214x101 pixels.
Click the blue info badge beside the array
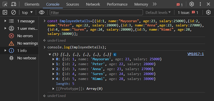click(x=115, y=55)
